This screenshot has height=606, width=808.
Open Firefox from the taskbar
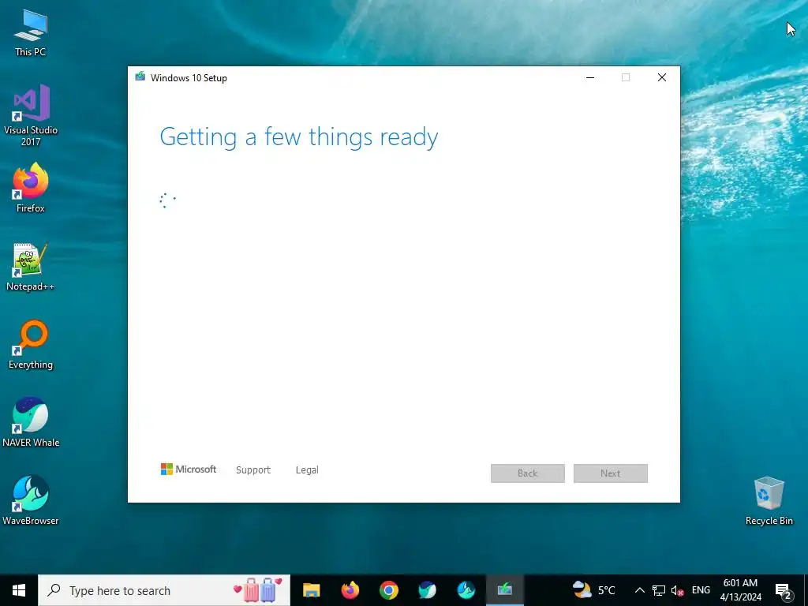(350, 590)
